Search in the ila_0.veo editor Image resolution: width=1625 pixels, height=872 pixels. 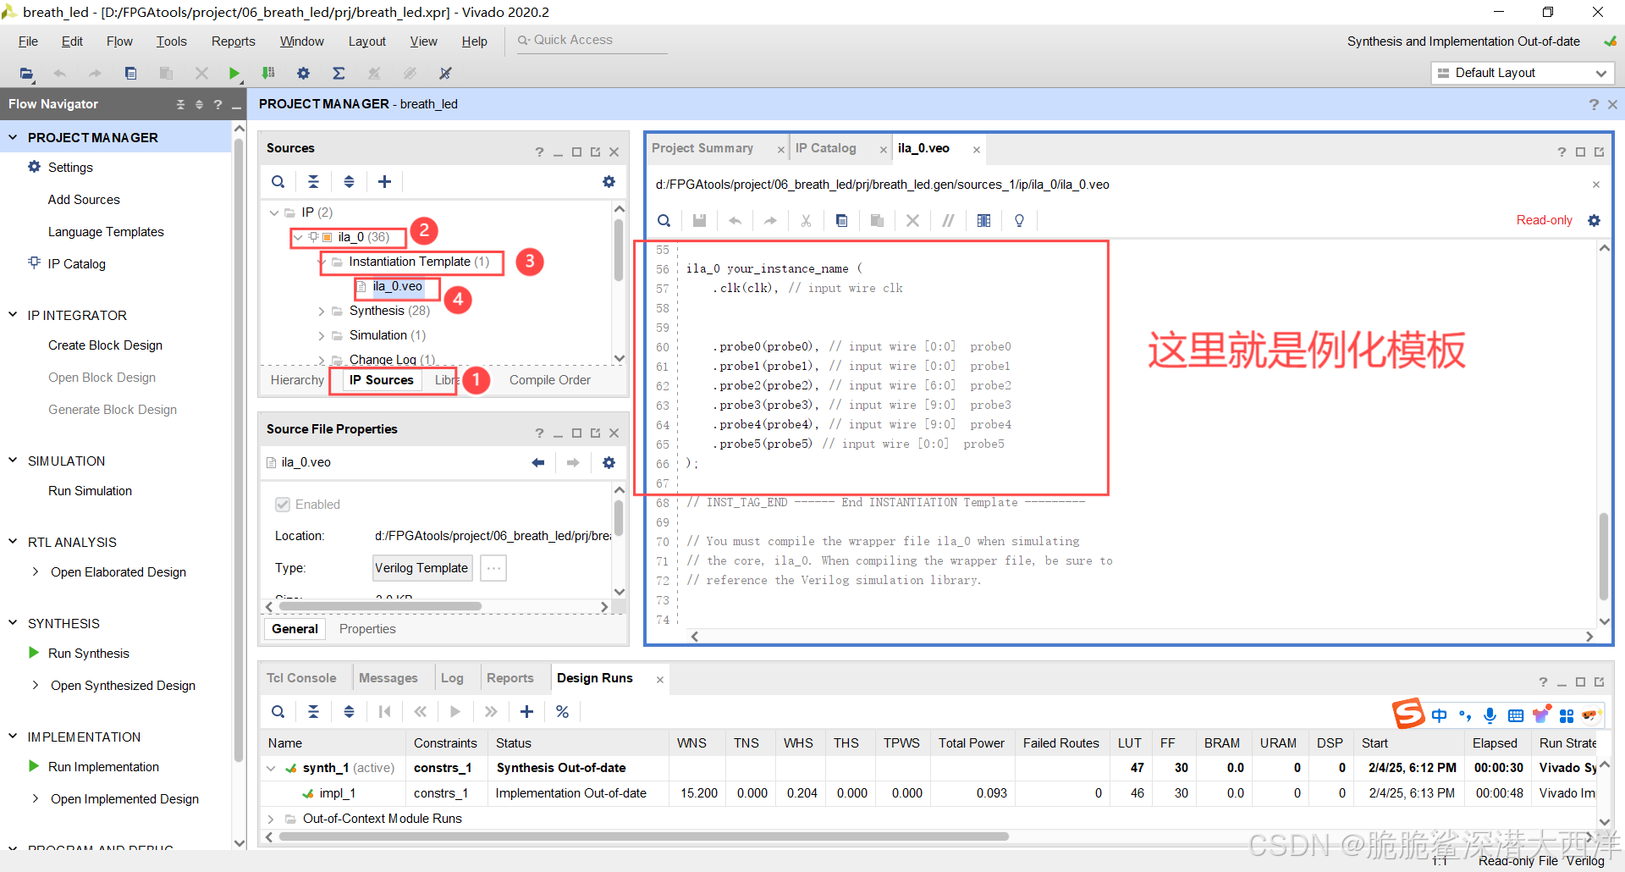(664, 221)
